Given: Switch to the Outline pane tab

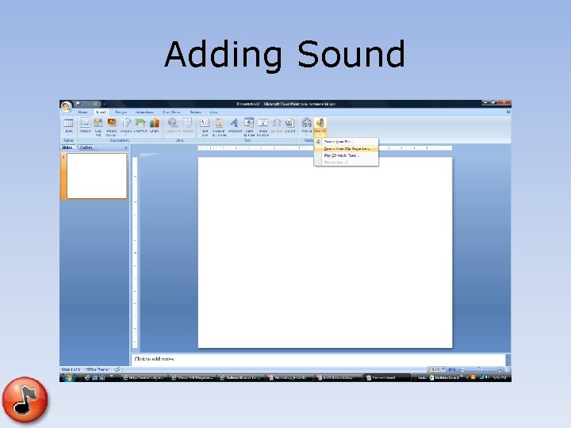Looking at the screenshot, I should pyautogui.click(x=86, y=147).
